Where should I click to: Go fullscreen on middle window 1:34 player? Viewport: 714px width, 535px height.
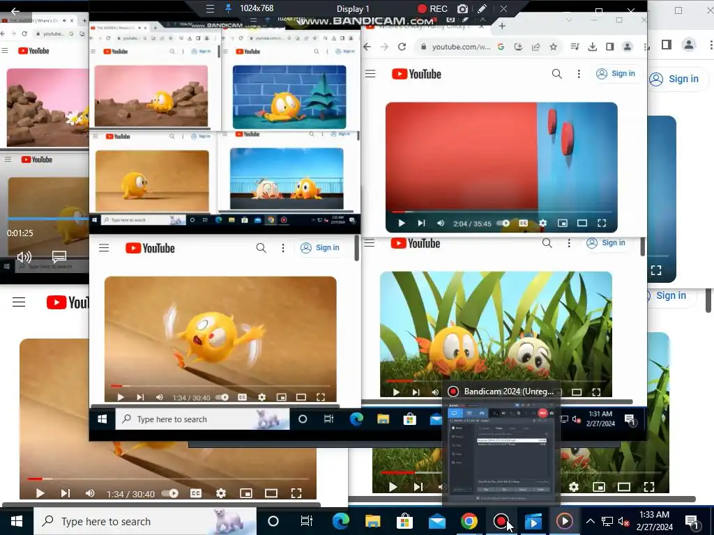321,397
